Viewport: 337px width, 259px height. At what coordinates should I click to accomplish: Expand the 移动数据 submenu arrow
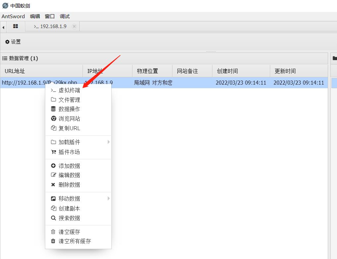(109, 199)
